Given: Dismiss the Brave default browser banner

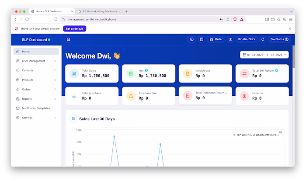Looking at the screenshot, I should click(290, 29).
